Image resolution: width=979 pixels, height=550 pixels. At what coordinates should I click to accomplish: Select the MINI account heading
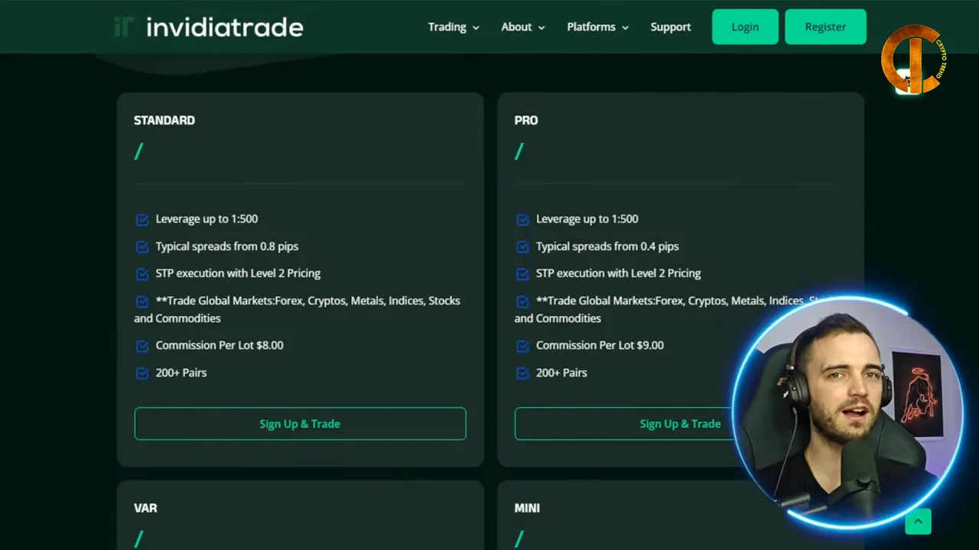(527, 508)
